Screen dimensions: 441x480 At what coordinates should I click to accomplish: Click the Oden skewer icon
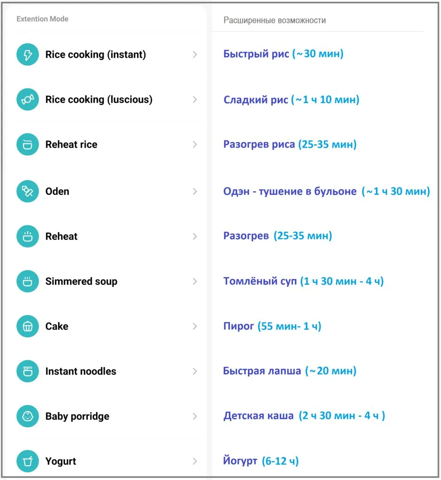pos(28,191)
